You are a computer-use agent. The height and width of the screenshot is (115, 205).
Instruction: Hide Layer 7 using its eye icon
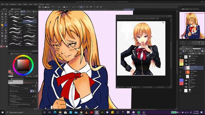[181, 68]
